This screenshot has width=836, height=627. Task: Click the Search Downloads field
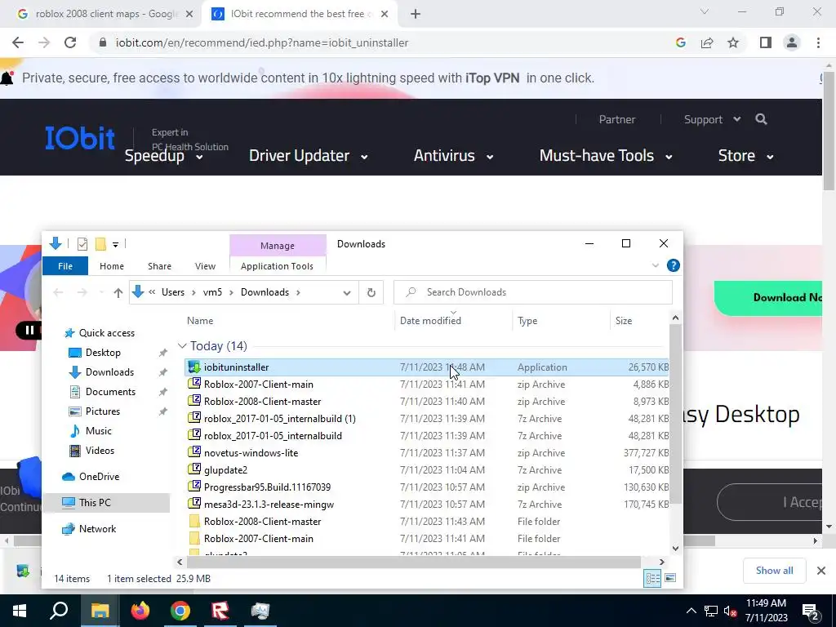(533, 292)
